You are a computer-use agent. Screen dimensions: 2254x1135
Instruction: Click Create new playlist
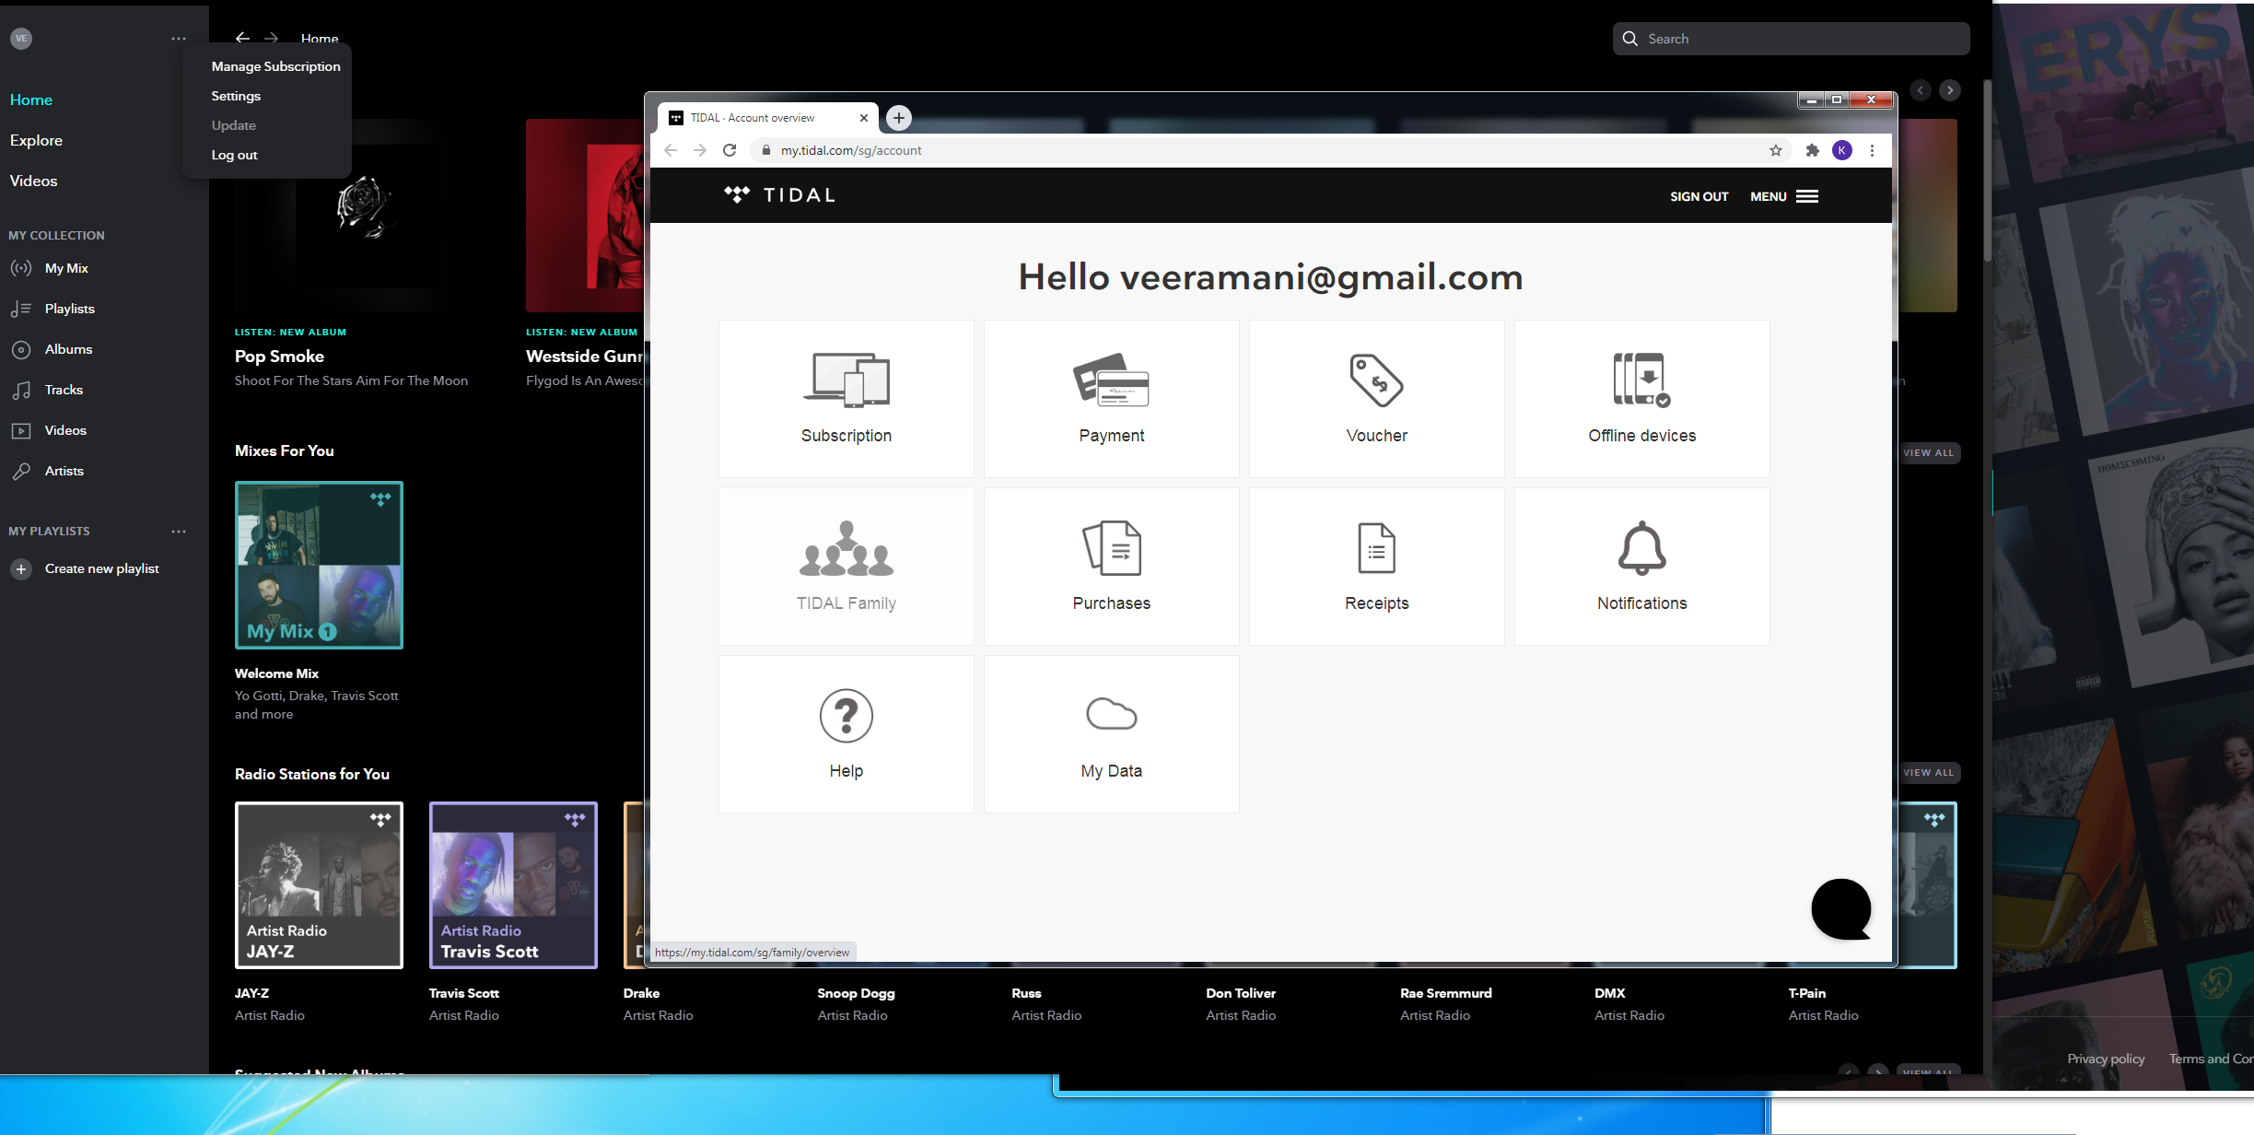click(x=85, y=568)
